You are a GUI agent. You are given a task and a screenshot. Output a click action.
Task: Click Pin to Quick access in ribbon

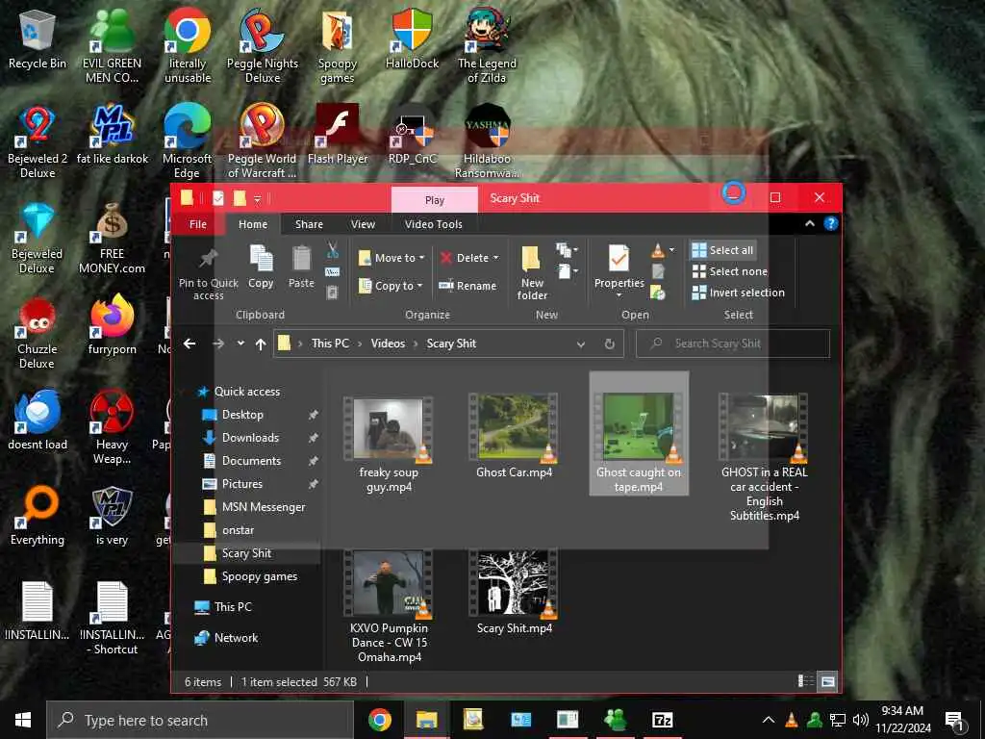pyautogui.click(x=208, y=274)
